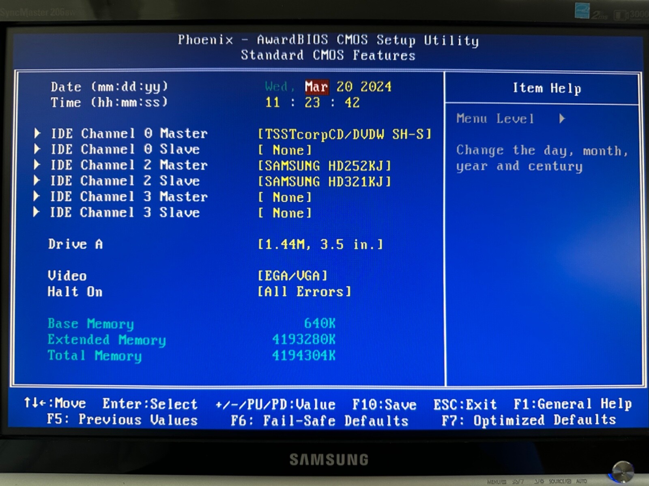
Task: Change Halt On All Errors setting
Action: 305,292
